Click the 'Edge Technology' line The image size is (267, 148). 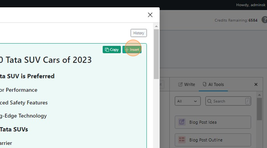pyautogui.click(x=26, y=116)
